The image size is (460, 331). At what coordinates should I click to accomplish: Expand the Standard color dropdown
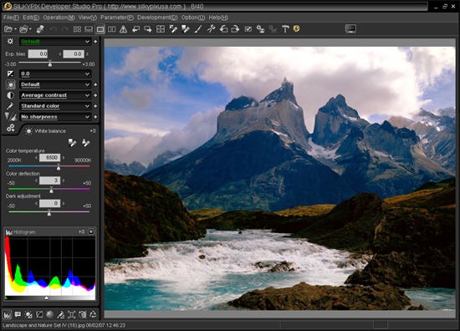point(55,106)
